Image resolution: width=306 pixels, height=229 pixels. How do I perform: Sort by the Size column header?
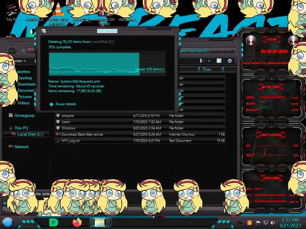click(x=213, y=69)
